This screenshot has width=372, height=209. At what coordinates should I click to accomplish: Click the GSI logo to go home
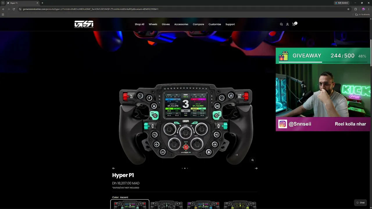(x=84, y=24)
